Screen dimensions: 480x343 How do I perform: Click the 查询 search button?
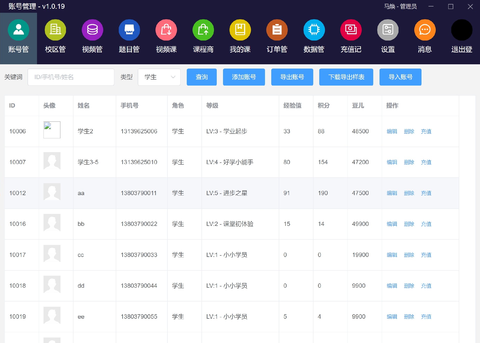point(201,77)
